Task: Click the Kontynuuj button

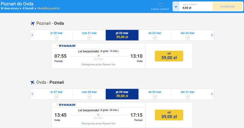Action: (x=227, y=6)
